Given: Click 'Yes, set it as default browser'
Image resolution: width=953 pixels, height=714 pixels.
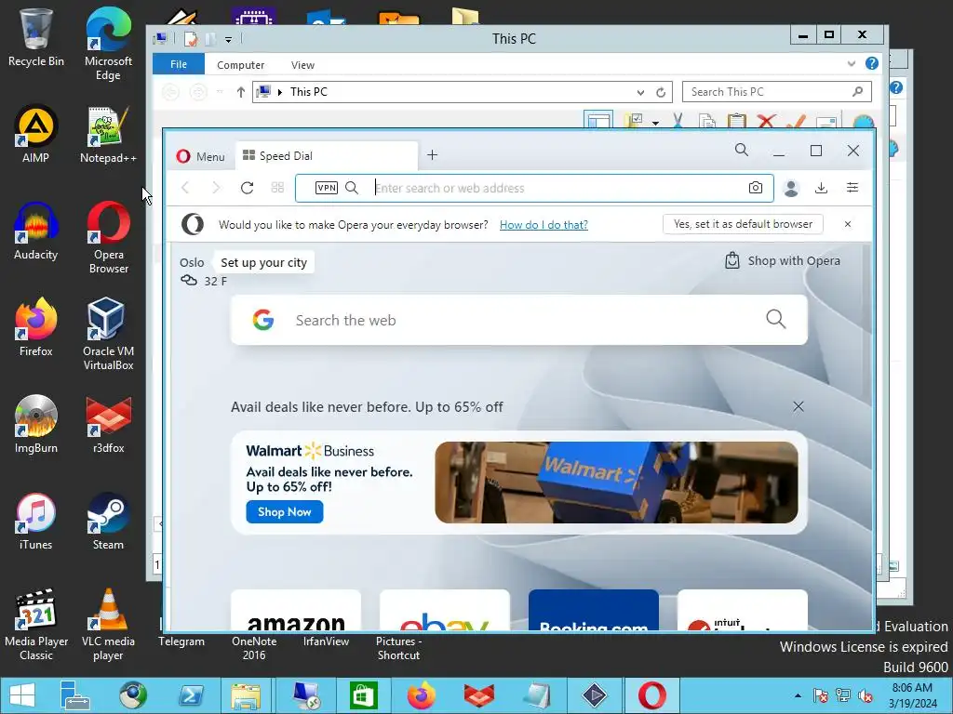Looking at the screenshot, I should (743, 224).
